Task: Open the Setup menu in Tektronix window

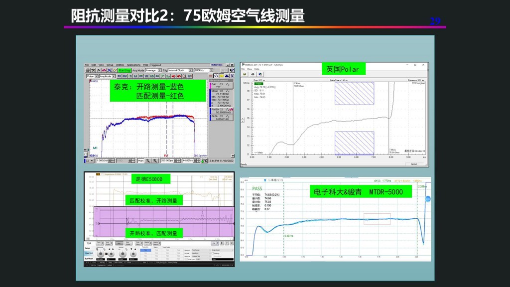Action: click(110, 65)
